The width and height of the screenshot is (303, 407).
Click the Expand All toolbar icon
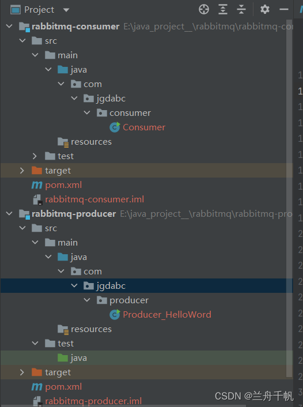223,9
